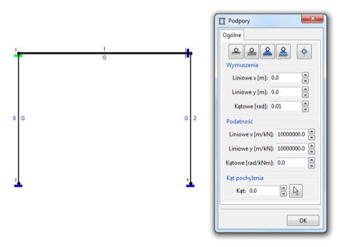Select the second gray roller support icon
The width and height of the screenshot is (347, 247).
tap(252, 52)
